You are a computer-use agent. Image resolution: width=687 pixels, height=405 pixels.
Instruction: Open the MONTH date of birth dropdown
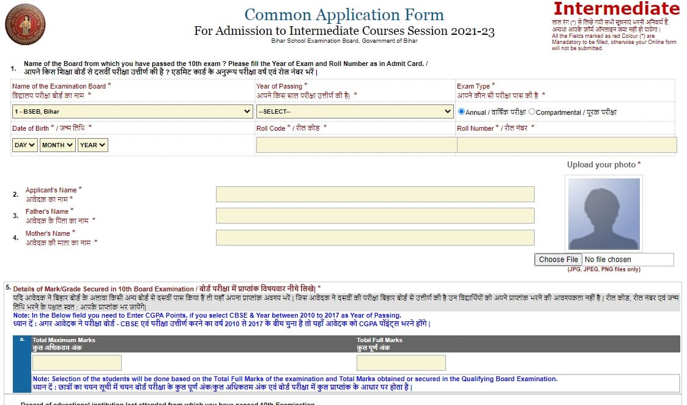58,145
